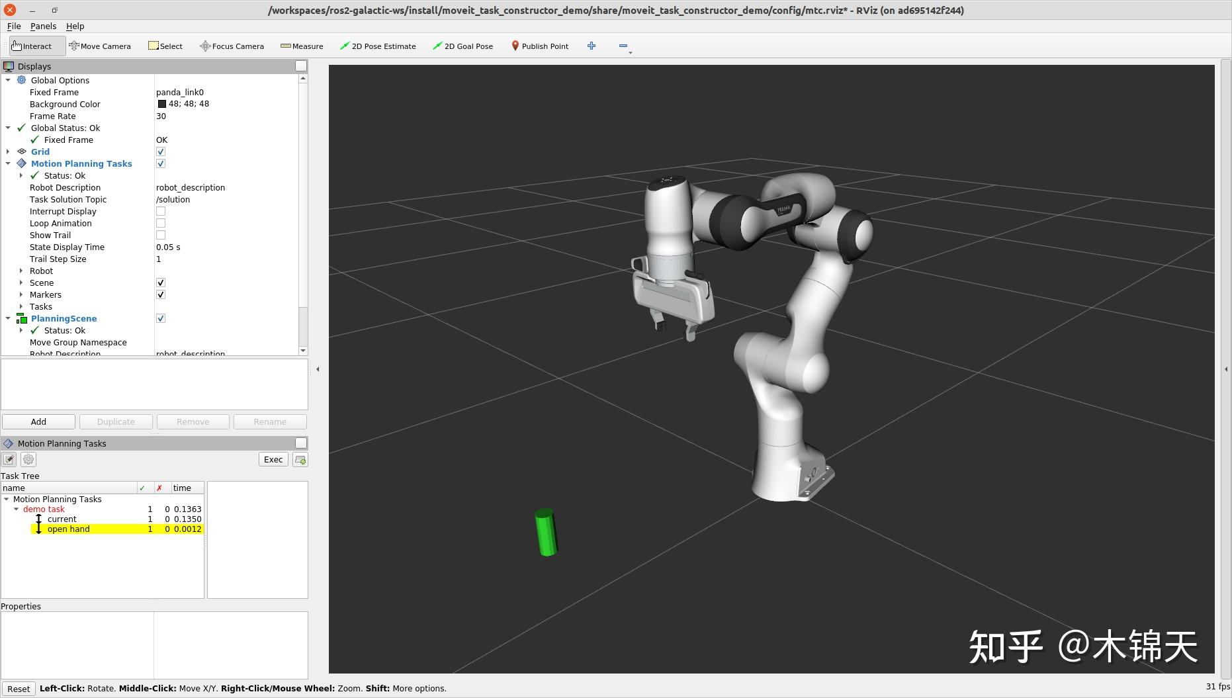1232x698 pixels.
Task: Select the 2D Goal Pose tool
Action: click(x=462, y=46)
